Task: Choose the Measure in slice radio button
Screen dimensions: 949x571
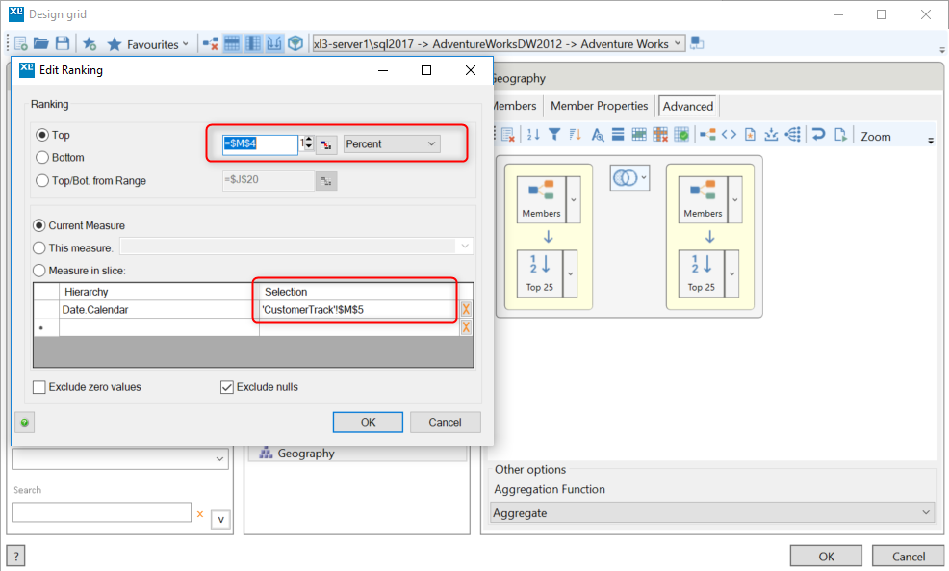Action: pos(39,270)
